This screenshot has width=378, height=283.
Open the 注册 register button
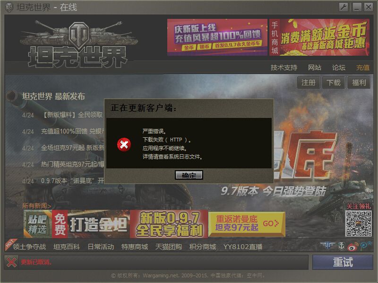(309, 83)
